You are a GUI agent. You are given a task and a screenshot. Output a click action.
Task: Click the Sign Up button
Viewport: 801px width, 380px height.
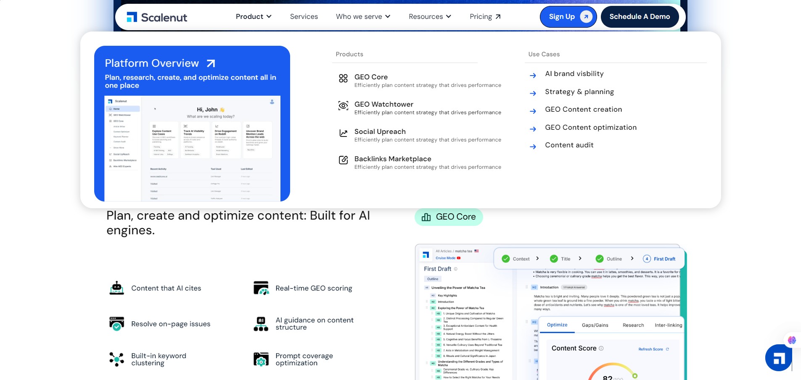568,17
